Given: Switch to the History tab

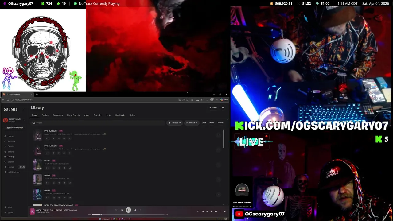Looking at the screenshot, I should (x=132, y=115).
